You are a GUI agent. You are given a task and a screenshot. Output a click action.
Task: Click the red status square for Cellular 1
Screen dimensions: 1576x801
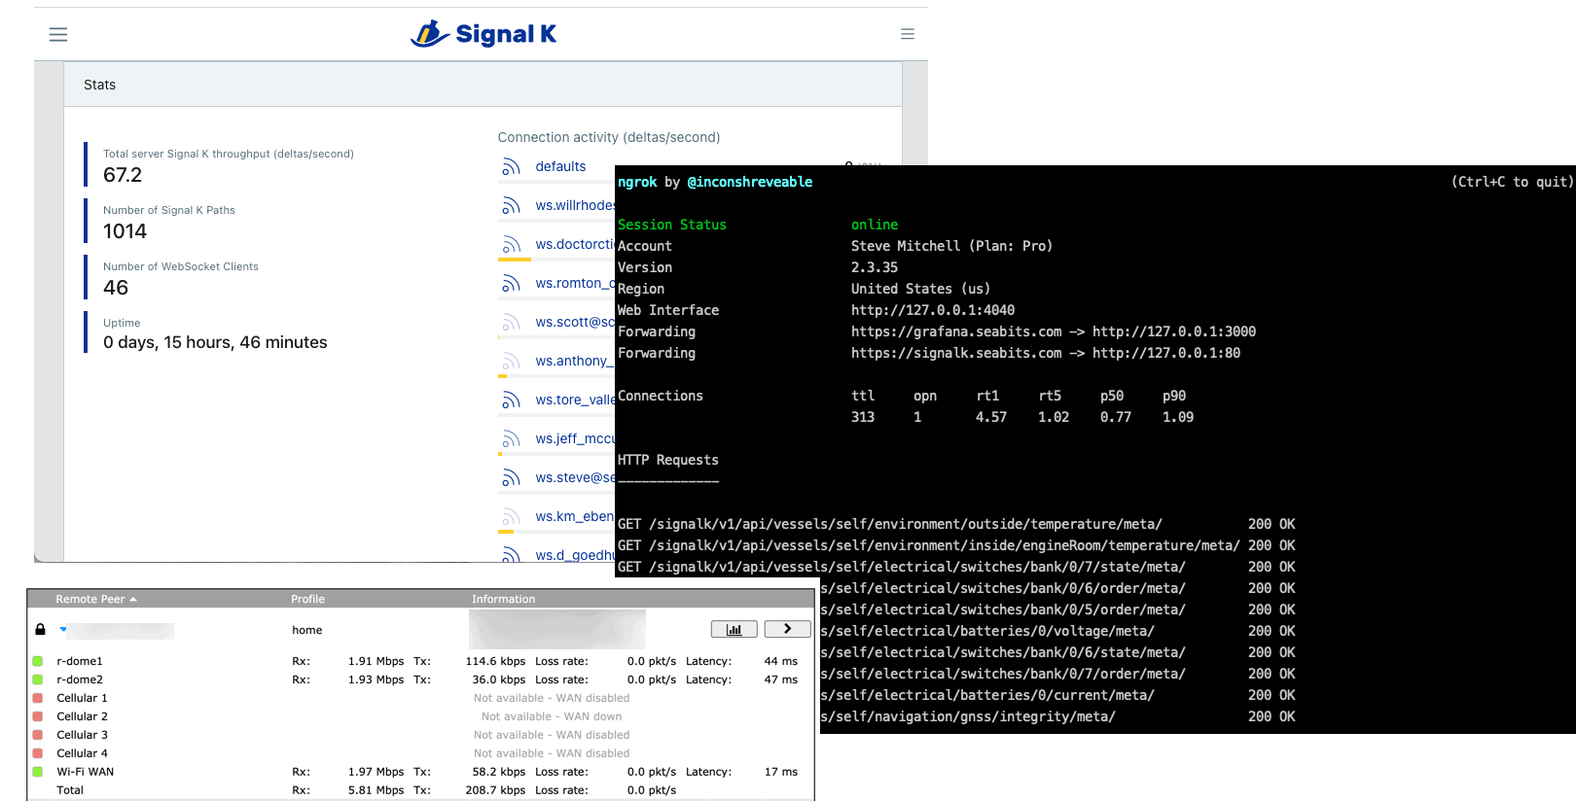(38, 698)
